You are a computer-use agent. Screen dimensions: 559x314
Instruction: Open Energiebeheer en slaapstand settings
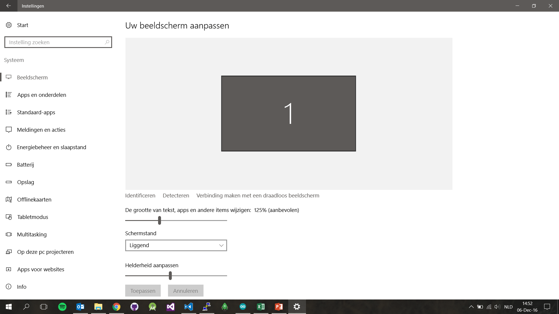(x=52, y=147)
